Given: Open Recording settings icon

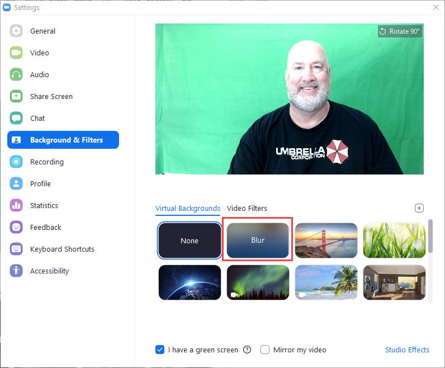Looking at the screenshot, I should coord(16,162).
